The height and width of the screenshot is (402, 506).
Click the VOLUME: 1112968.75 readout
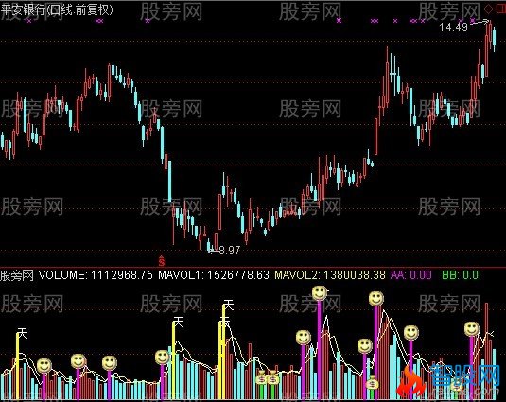(96, 275)
